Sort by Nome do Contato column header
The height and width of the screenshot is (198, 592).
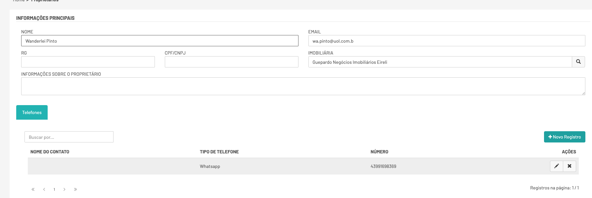pos(50,152)
